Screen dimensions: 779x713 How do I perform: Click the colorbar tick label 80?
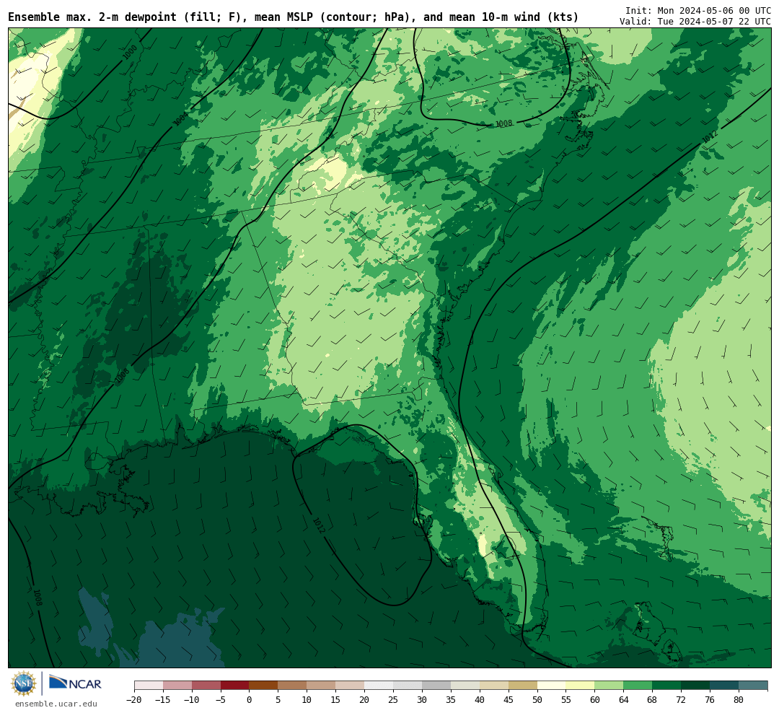pyautogui.click(x=739, y=700)
